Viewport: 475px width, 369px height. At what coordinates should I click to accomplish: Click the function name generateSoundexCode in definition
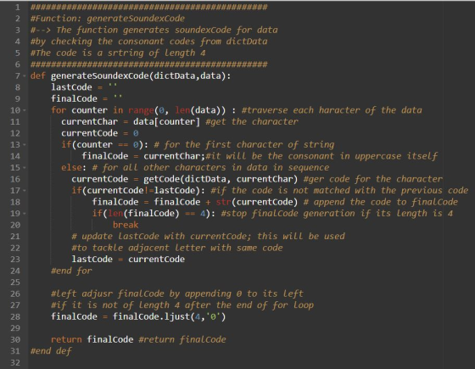coord(100,75)
